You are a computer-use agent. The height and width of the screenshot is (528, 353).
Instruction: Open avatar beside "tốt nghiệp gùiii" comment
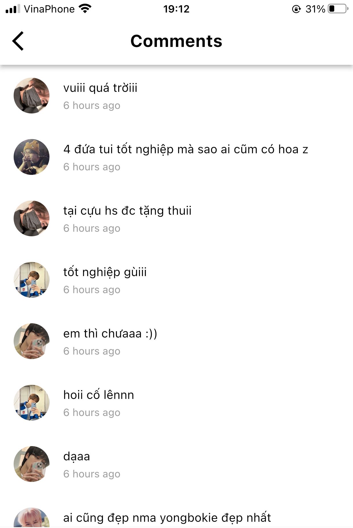[32, 280]
